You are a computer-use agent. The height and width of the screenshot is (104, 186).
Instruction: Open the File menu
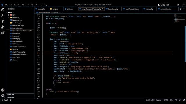(6, 5)
